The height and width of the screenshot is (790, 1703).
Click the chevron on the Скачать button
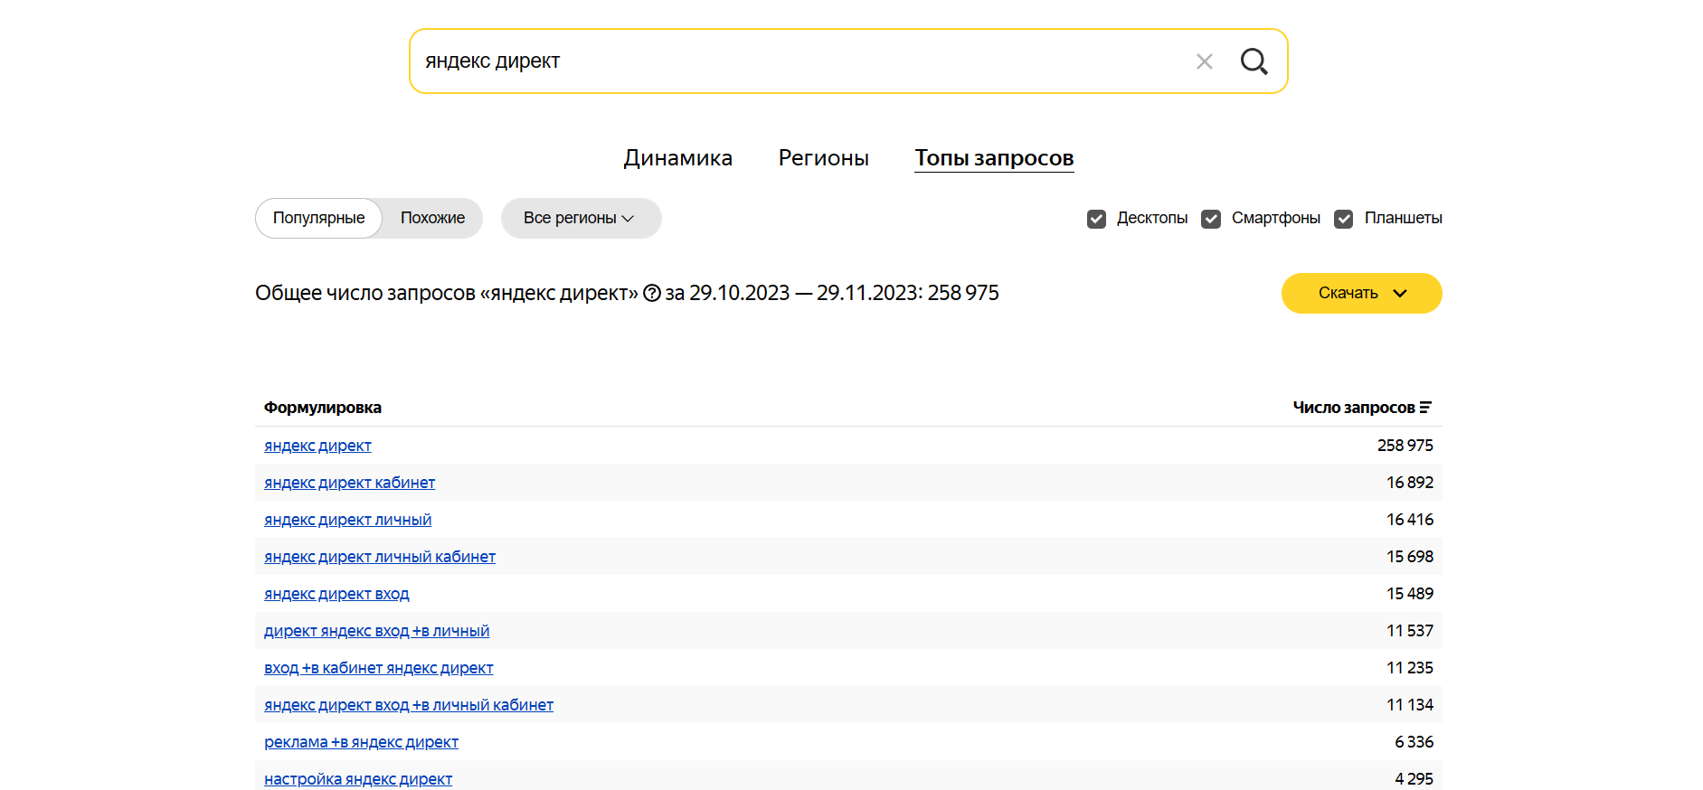(x=1400, y=293)
